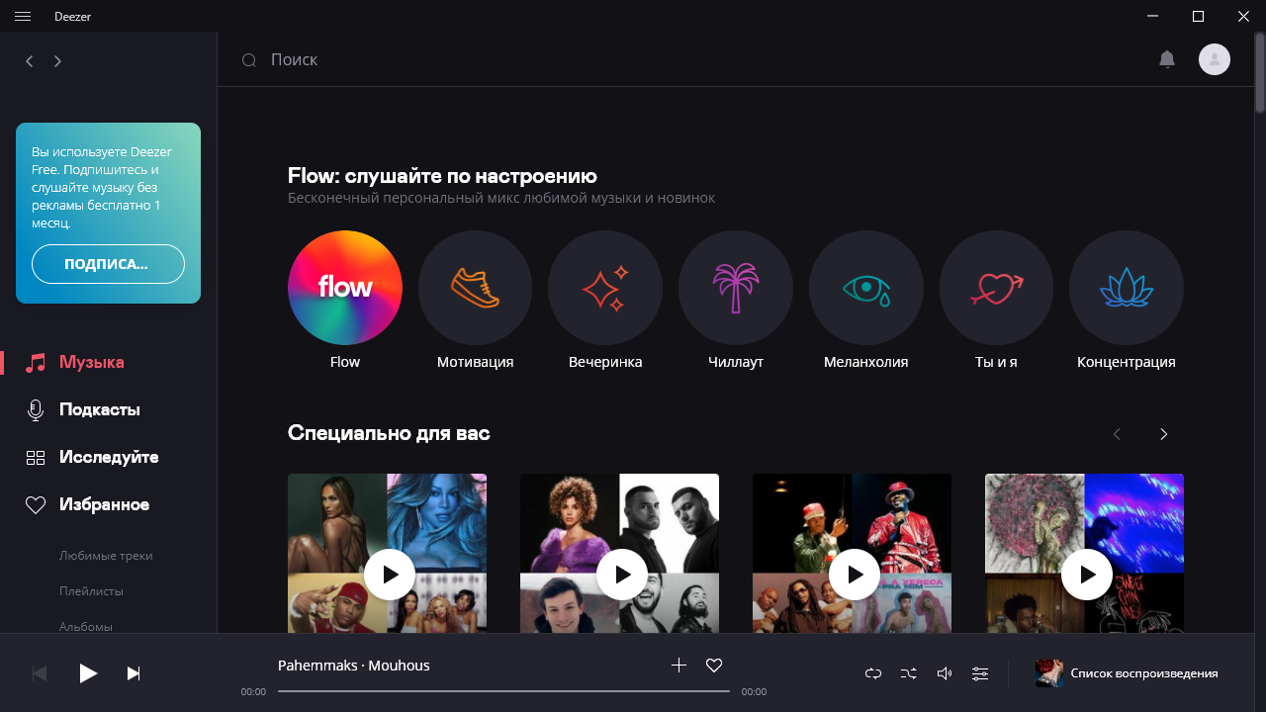
Task: Select the Ты и я heart mood
Action: tap(997, 288)
